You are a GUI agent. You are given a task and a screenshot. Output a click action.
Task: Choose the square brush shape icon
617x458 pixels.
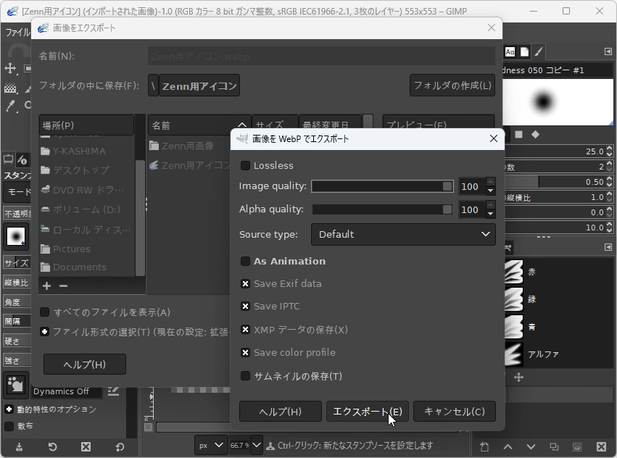click(x=518, y=135)
